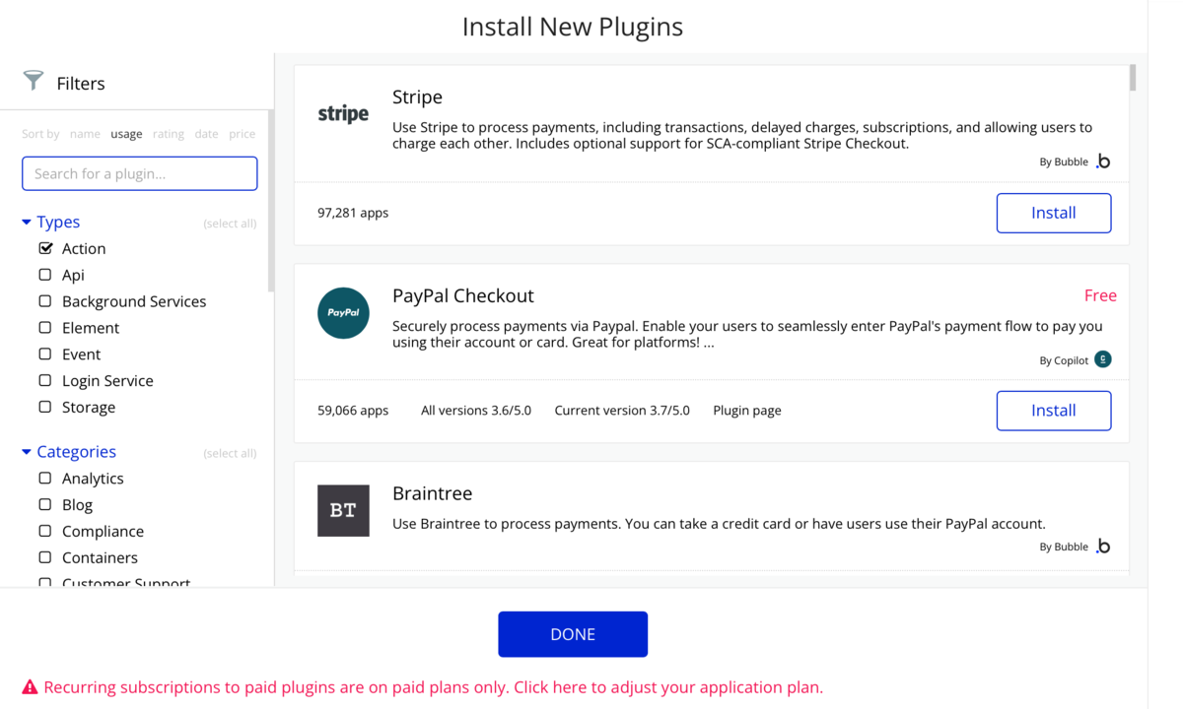The height and width of the screenshot is (709, 1183).
Task: Click the plugin list vertical scrollbar
Action: 1133,78
